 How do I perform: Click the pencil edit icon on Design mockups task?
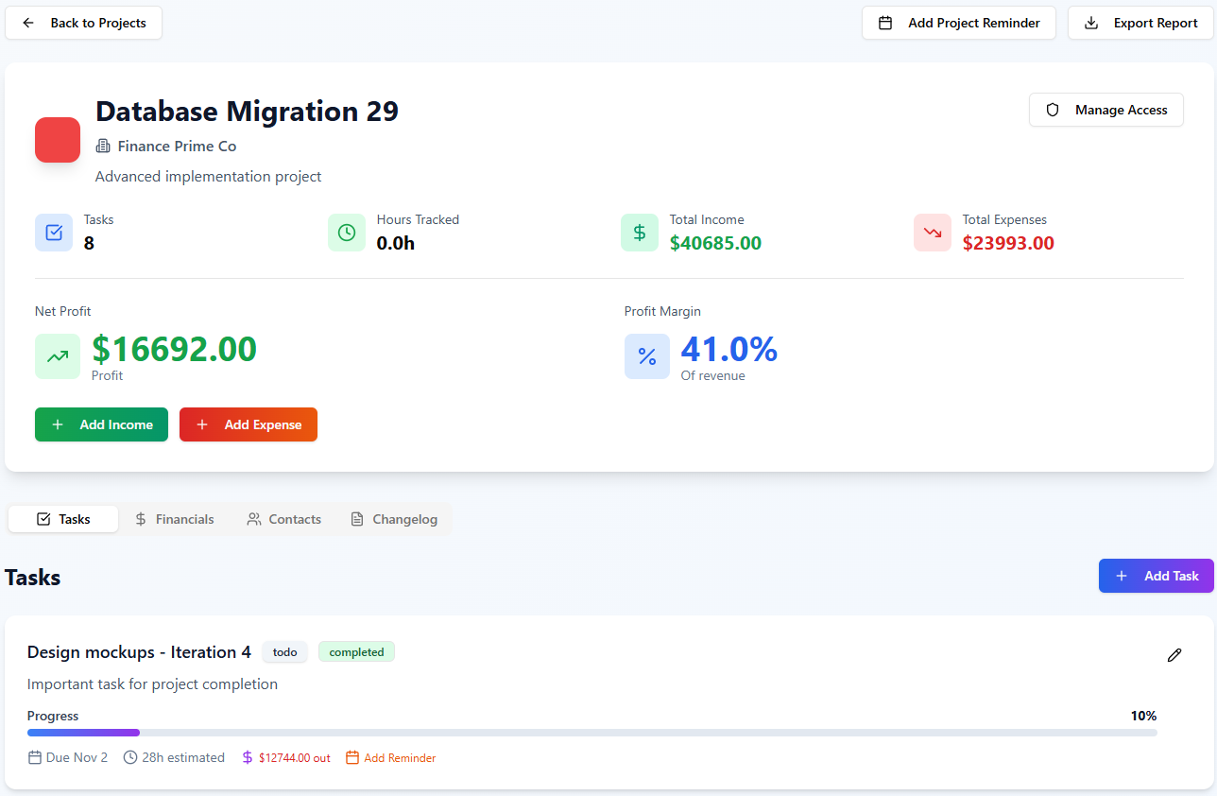[1174, 655]
